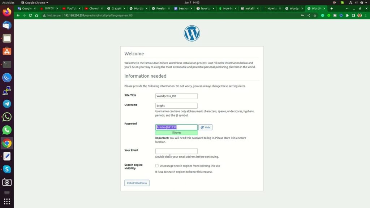370x208 pixels.
Task: Check Discourage search engines from indexing
Action: pyautogui.click(x=157, y=166)
